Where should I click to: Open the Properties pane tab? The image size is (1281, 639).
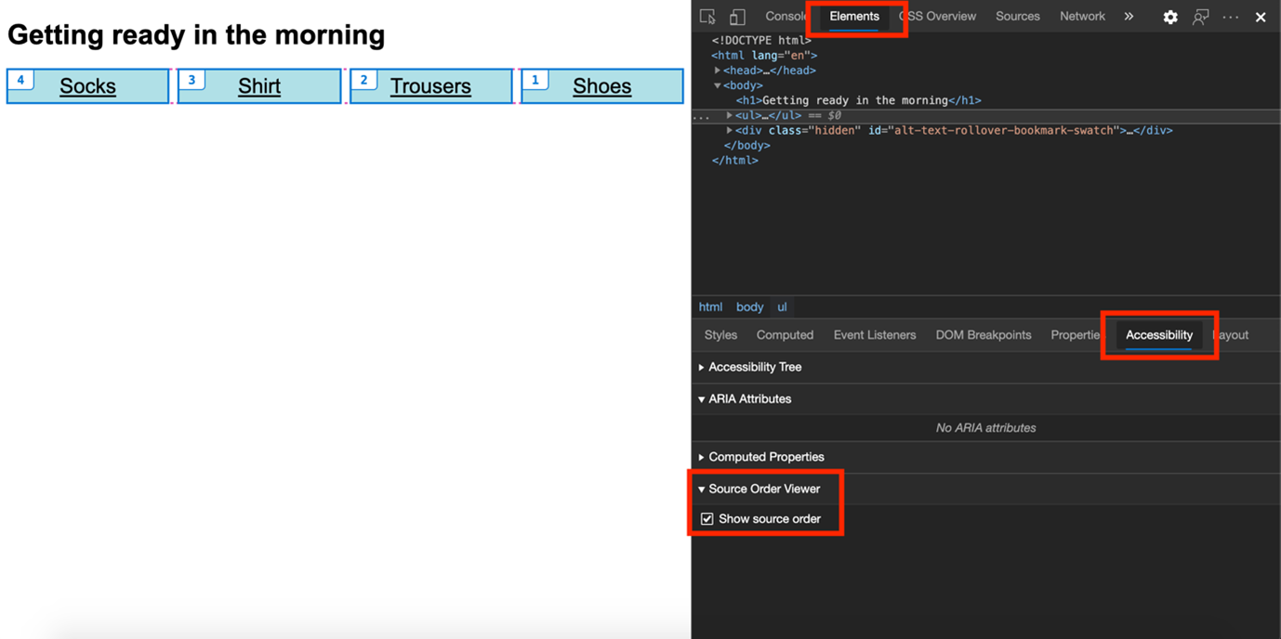tap(1076, 335)
